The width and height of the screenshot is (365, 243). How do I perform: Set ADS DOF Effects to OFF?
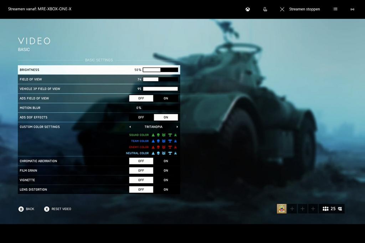coord(141,117)
